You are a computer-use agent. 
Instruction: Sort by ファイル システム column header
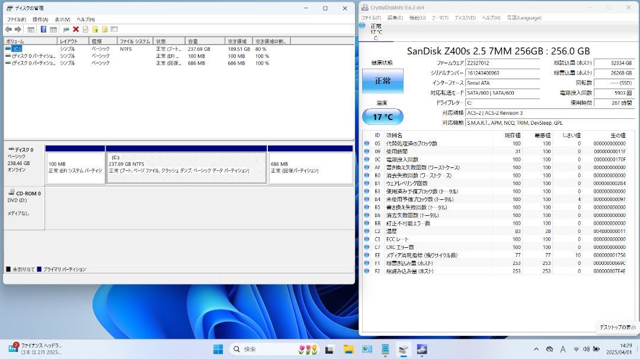coord(135,41)
